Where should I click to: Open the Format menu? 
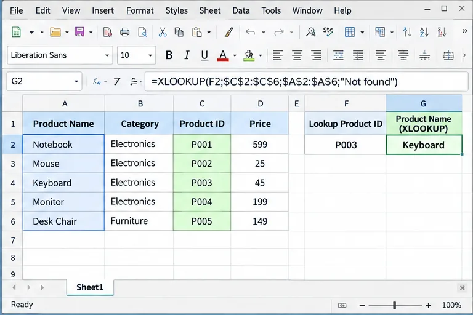140,10
